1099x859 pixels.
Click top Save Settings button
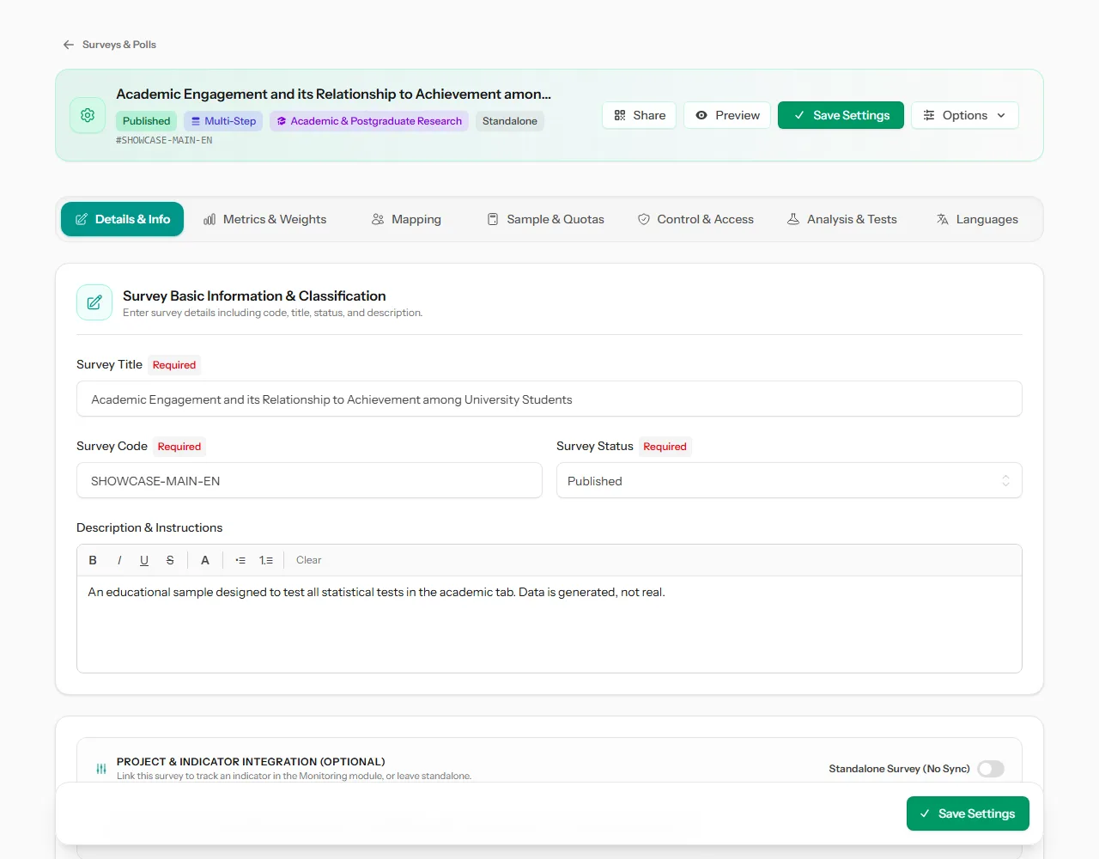[841, 115]
